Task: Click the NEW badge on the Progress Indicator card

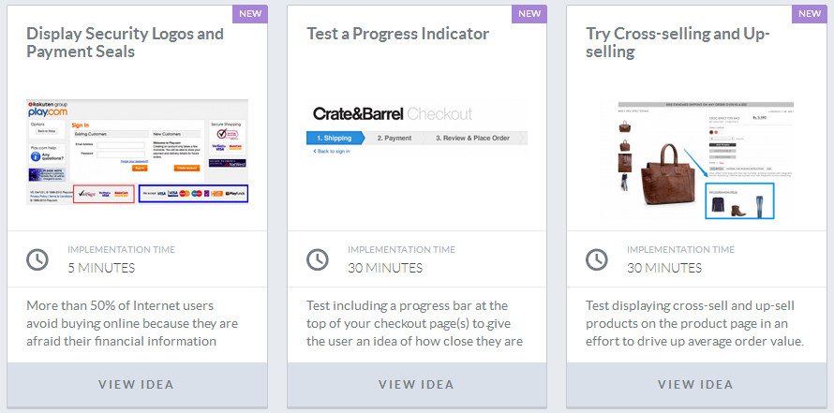Action: (x=530, y=14)
